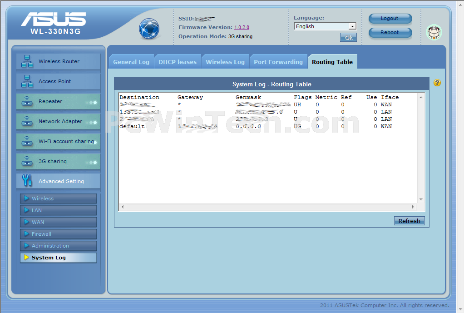This screenshot has height=313, width=464.
Task: Open the Wireless advanced settings
Action: tap(58, 199)
